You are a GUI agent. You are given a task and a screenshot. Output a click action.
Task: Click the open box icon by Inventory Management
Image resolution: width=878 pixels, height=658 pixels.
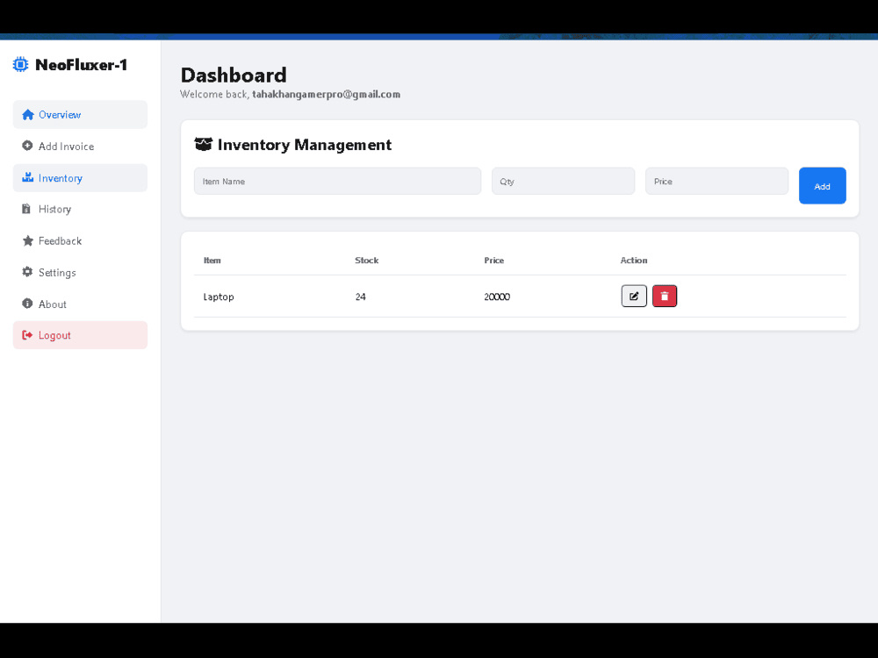click(203, 145)
